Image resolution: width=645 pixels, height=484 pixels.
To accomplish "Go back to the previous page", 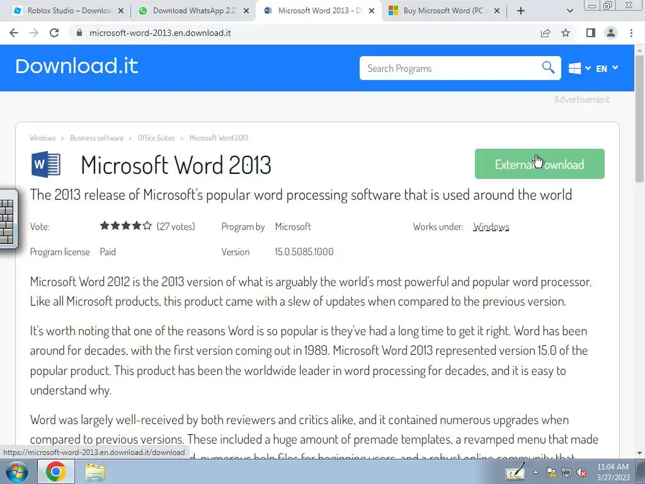I will point(14,33).
